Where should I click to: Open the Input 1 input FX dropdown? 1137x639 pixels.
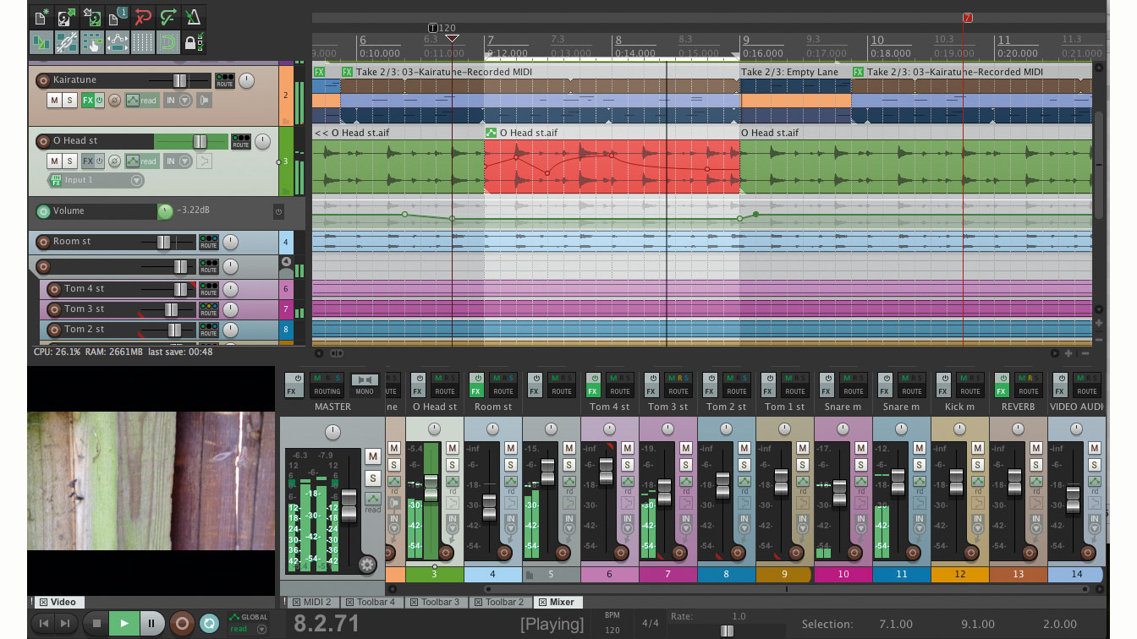click(136, 180)
